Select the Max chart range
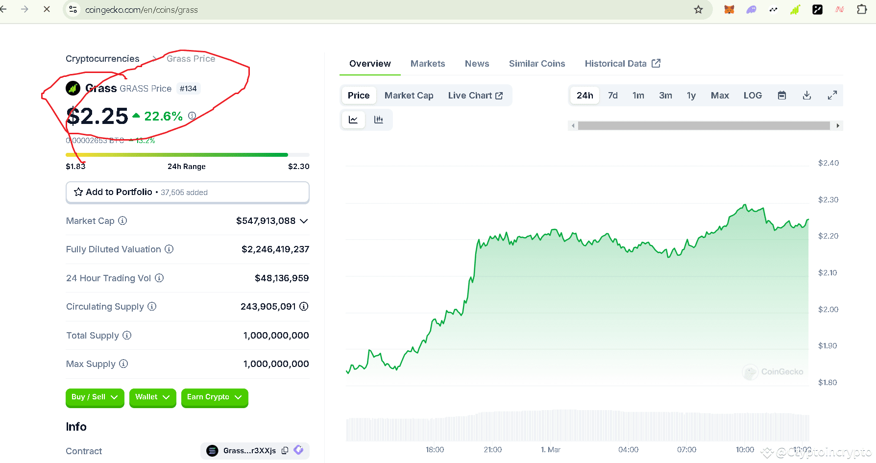 click(720, 95)
